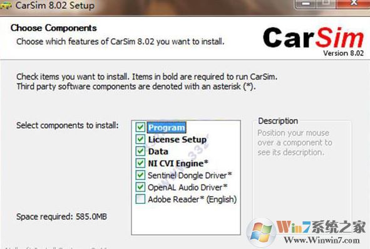This screenshot has height=249, width=370.
Task: Close the CarSim 8.02 Setup window
Action: 353,4
